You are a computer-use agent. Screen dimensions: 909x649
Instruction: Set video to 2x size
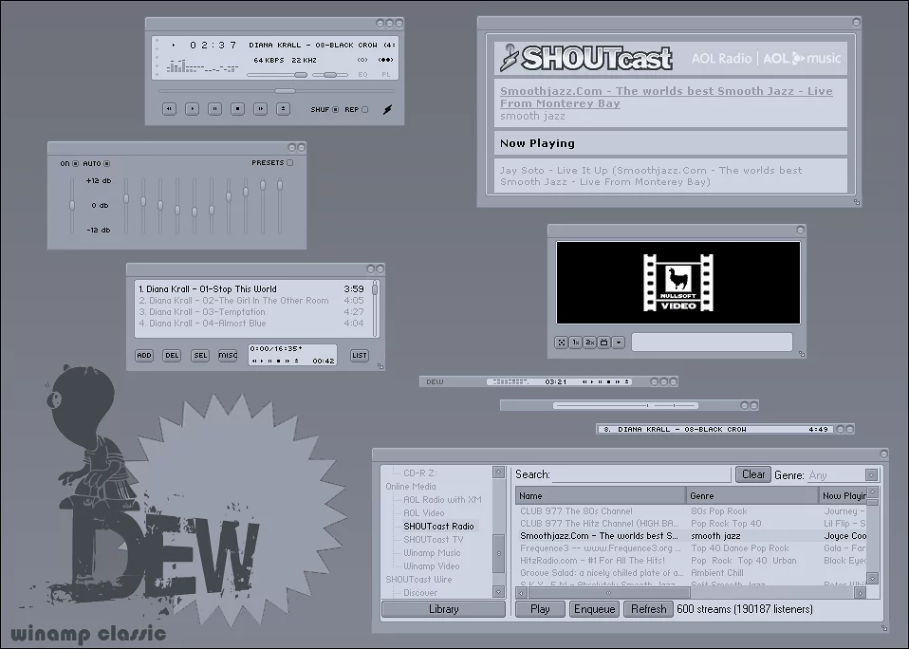589,342
